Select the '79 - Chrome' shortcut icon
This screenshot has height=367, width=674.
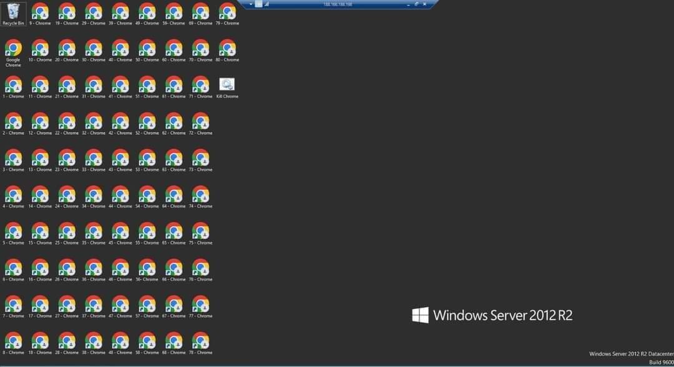(227, 12)
